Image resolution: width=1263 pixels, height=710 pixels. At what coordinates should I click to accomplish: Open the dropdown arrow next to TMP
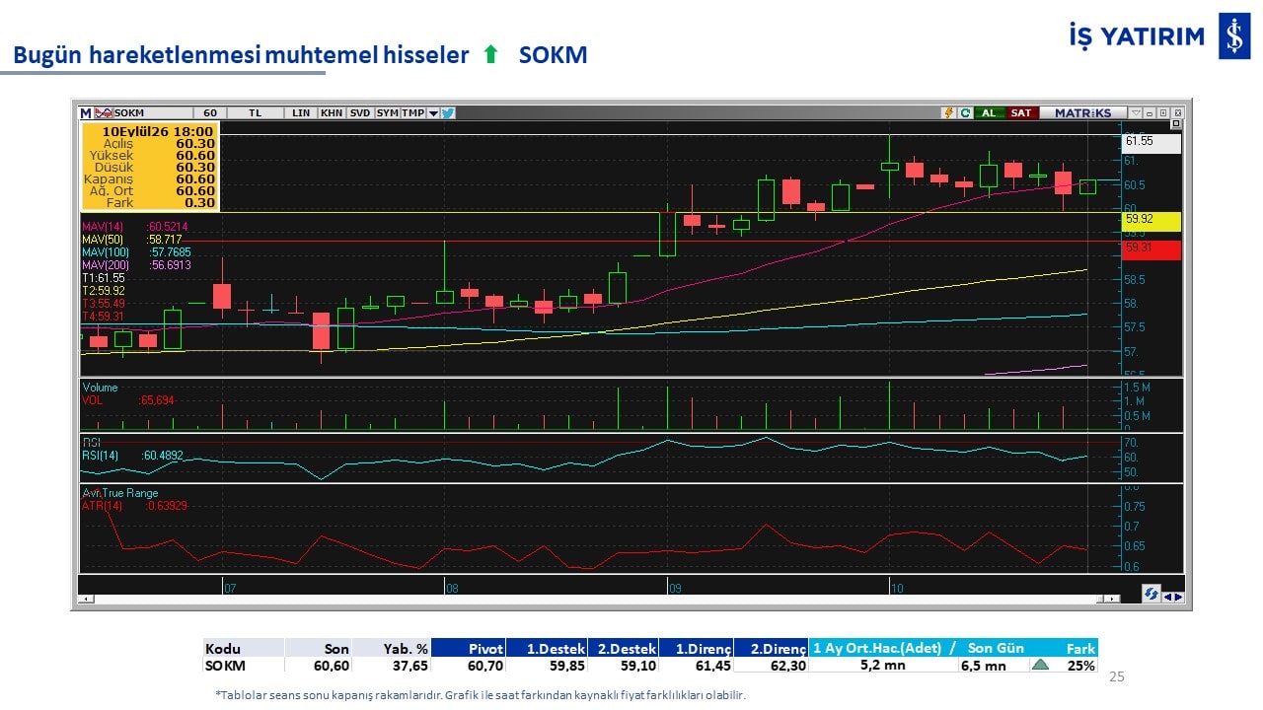[433, 113]
